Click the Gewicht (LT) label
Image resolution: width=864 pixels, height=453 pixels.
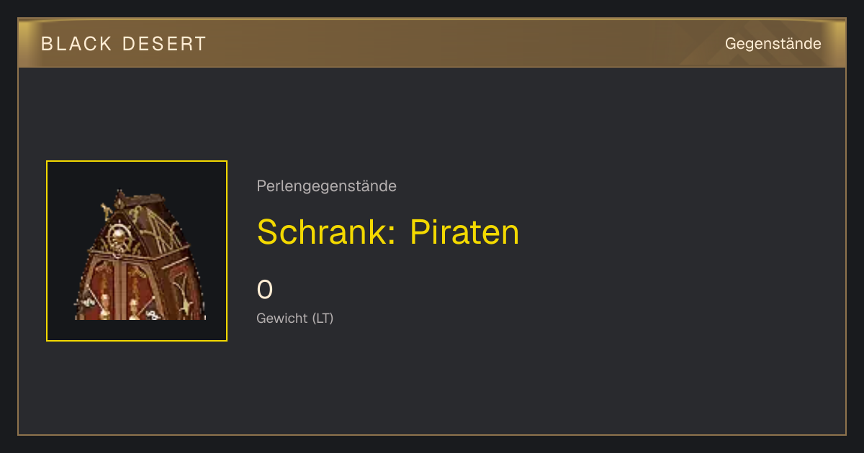coord(295,318)
